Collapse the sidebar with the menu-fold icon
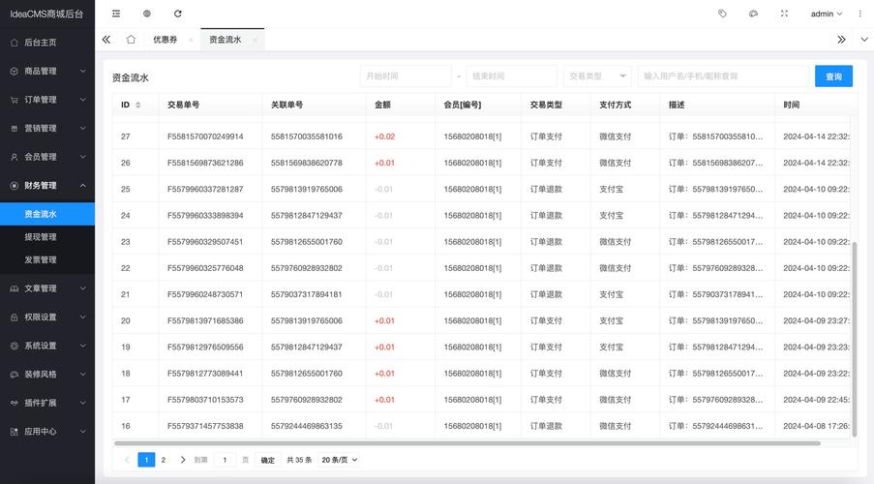The width and height of the screenshot is (874, 484). (116, 14)
